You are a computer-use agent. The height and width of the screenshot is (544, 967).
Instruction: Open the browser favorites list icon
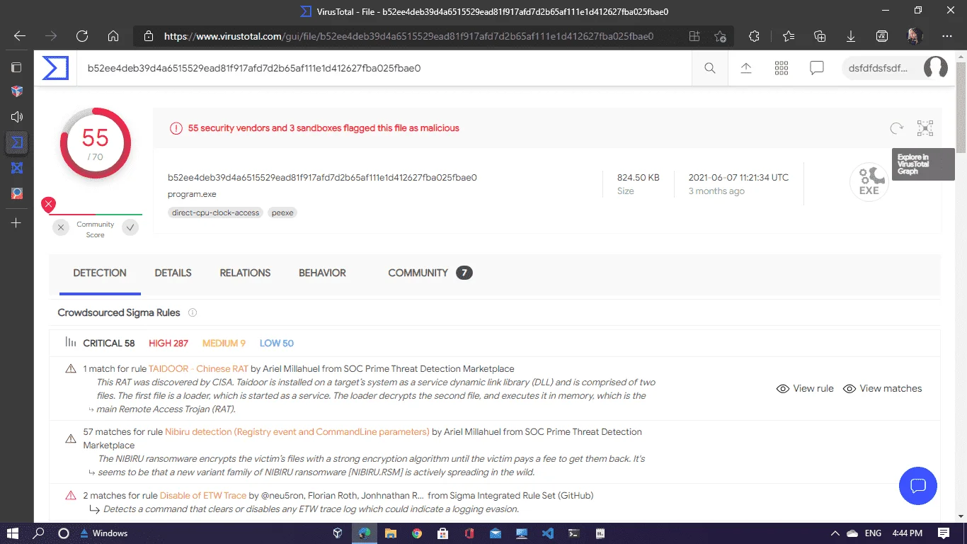789,36
